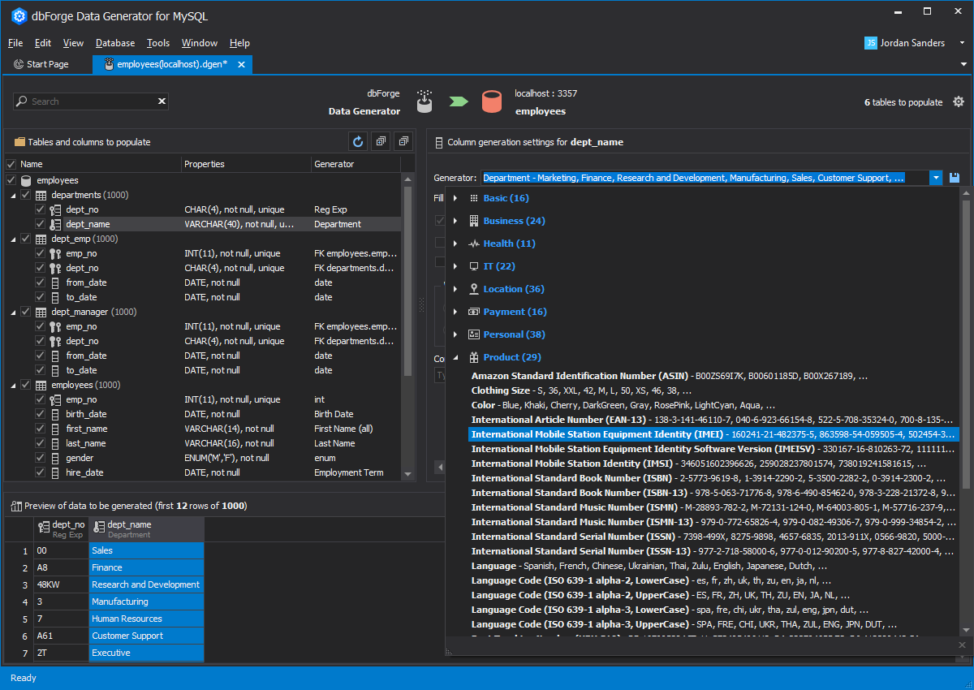Uncheck the birth_date column checkbox
This screenshot has width=974, height=690.
41,414
